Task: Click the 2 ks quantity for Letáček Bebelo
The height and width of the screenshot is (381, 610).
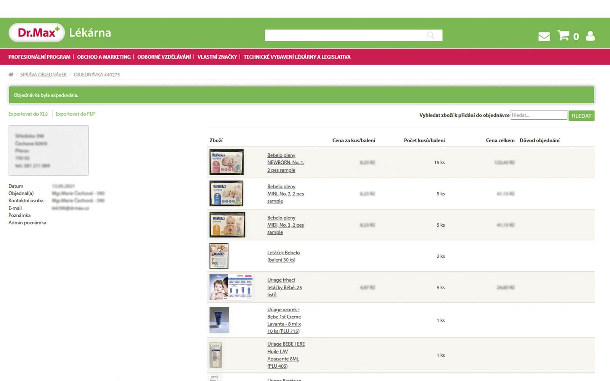Action: pyautogui.click(x=441, y=256)
